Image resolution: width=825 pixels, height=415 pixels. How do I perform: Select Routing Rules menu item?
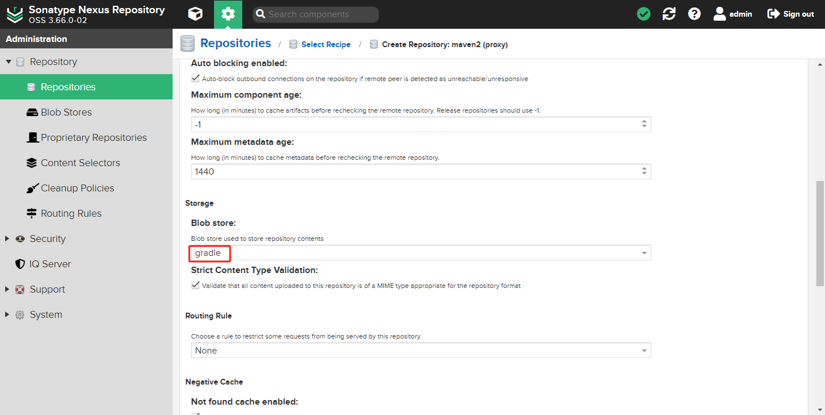(71, 214)
